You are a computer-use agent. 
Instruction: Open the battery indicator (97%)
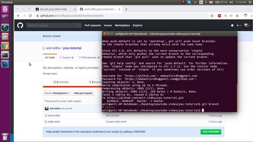pyautogui.click(x=221, y=2)
